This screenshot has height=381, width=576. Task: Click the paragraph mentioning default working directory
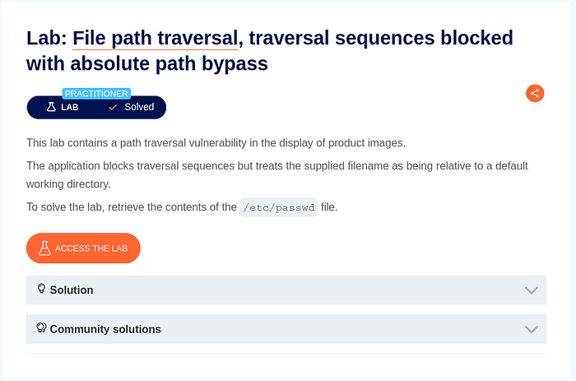[276, 174]
